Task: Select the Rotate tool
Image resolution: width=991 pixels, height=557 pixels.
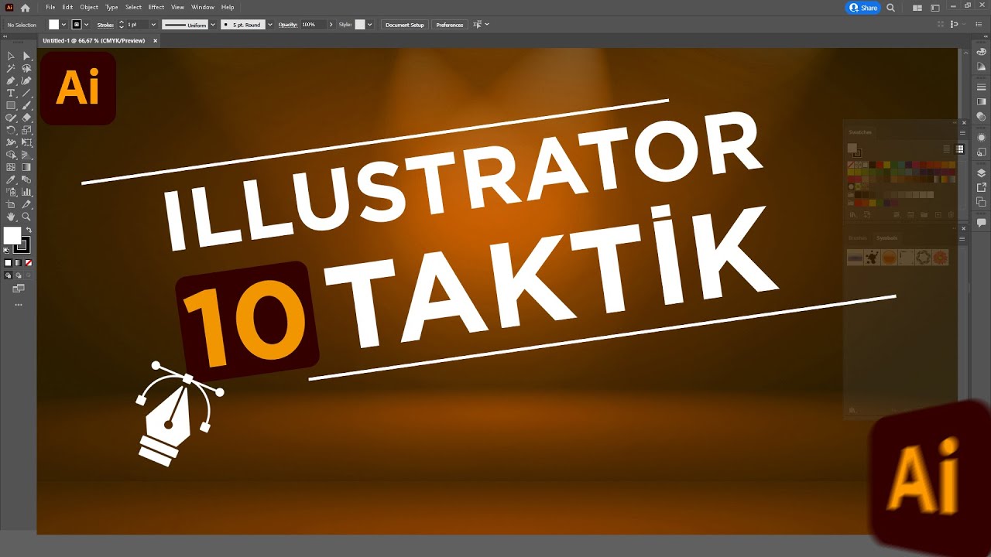Action: click(11, 130)
